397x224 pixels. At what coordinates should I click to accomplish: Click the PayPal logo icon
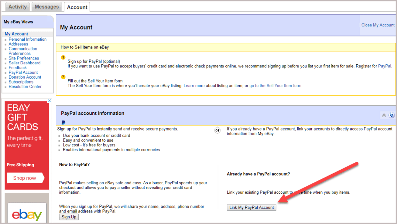pyautogui.click(x=63, y=122)
